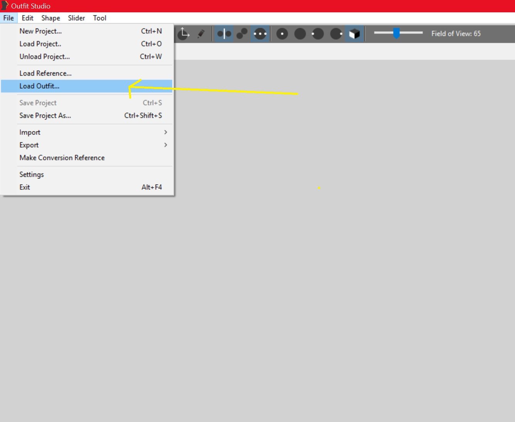
Task: Open the Edit menu
Action: point(27,18)
